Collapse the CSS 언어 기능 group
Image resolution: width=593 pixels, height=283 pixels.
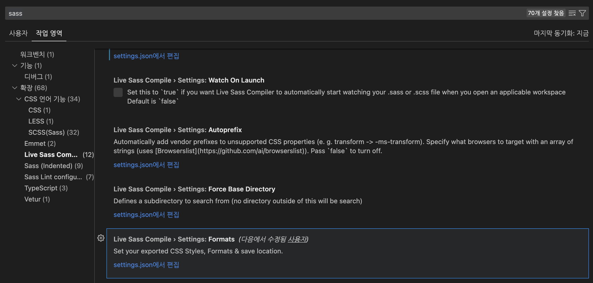[19, 99]
